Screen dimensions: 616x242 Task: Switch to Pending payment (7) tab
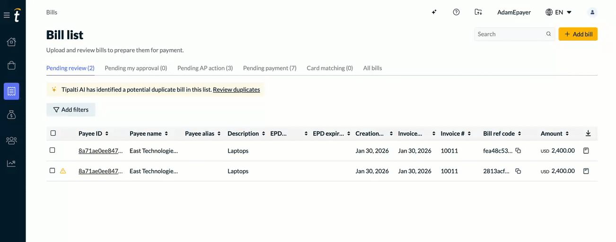(270, 68)
